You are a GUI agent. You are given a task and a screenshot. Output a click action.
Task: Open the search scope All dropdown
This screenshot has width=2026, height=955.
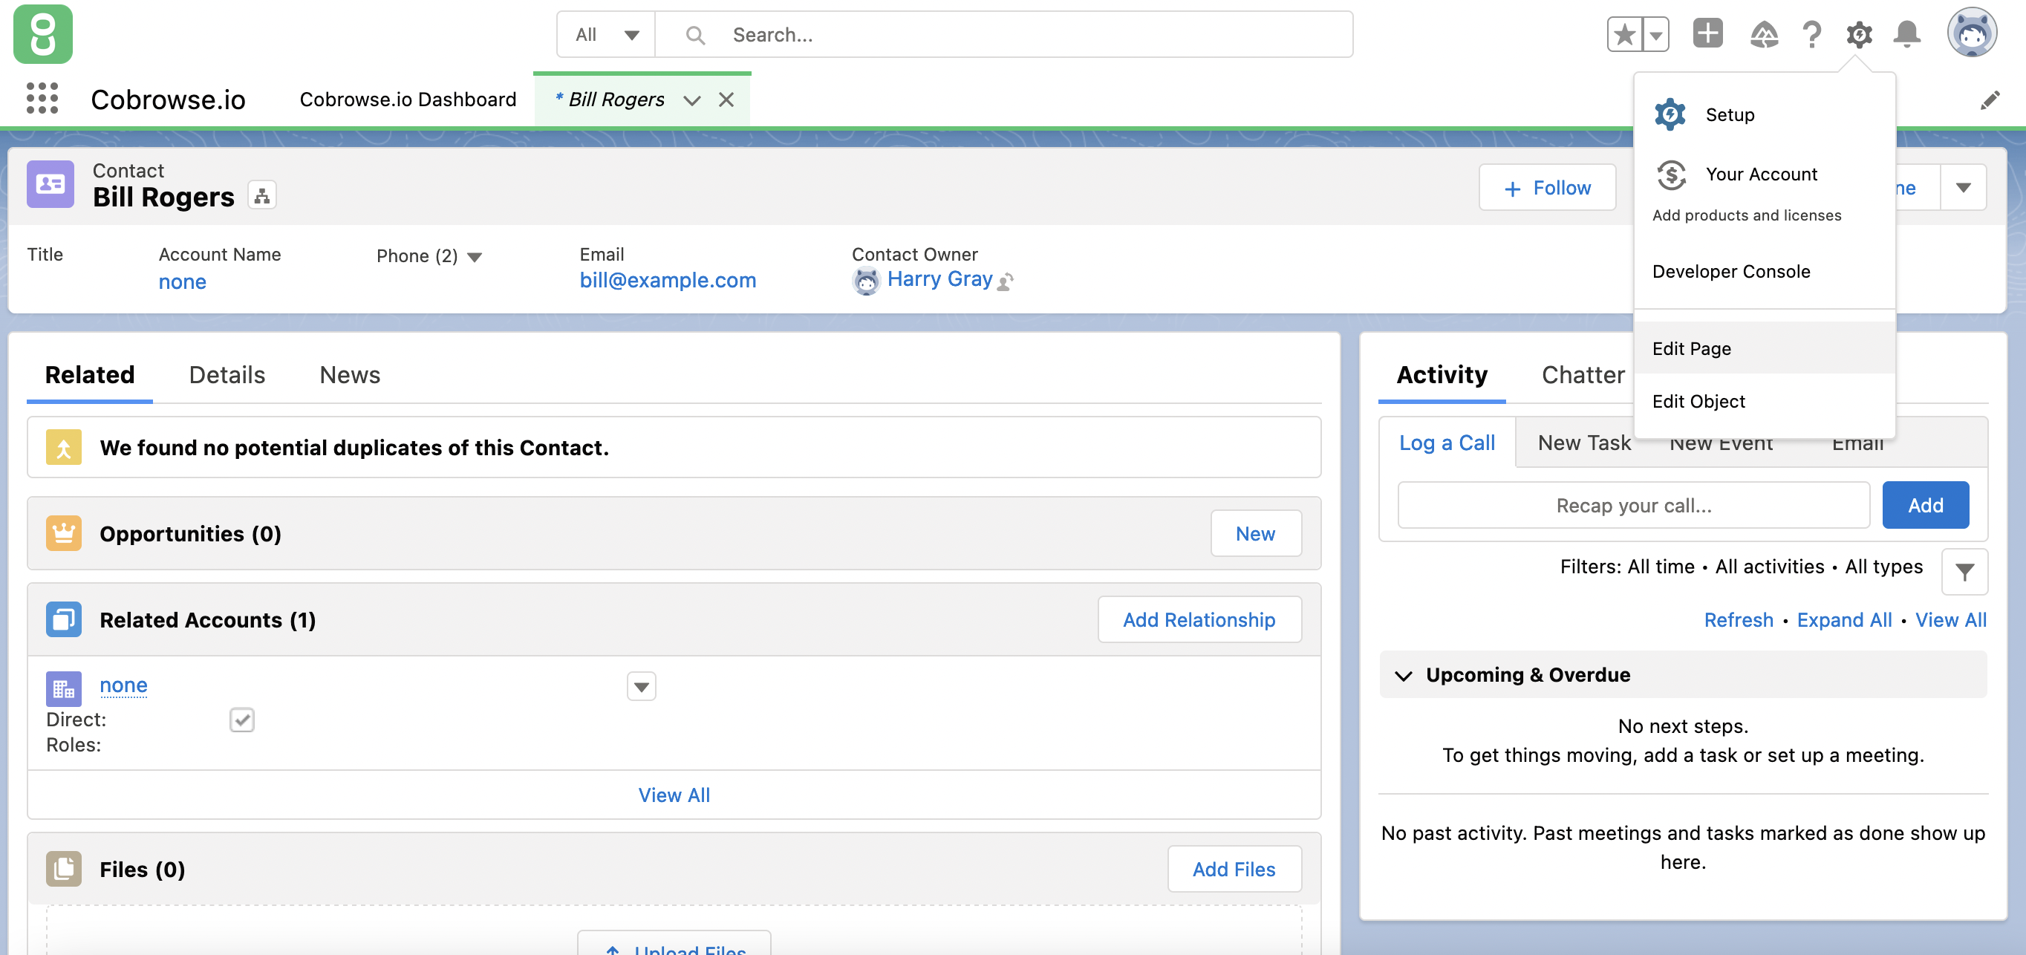[605, 35]
